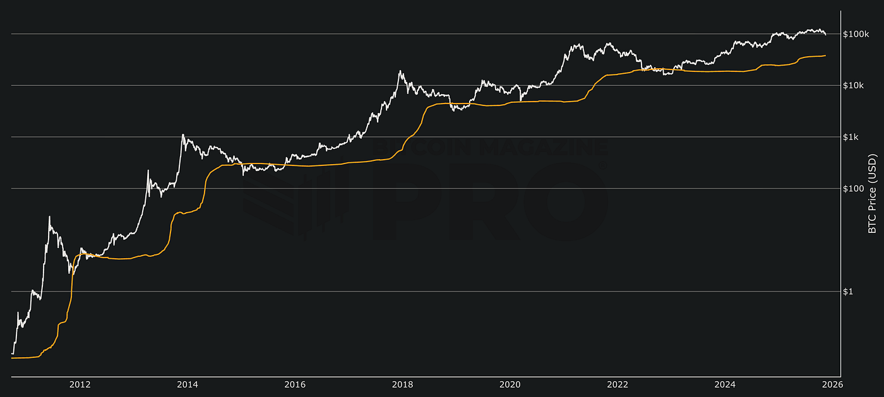The image size is (884, 397).
Task: Click the $10k y-axis label
Action: point(853,86)
